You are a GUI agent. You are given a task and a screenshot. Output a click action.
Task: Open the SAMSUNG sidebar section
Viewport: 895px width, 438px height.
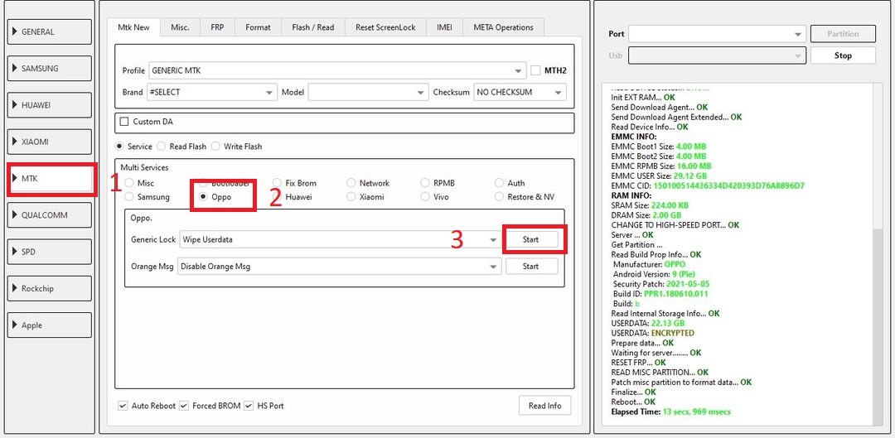point(50,69)
